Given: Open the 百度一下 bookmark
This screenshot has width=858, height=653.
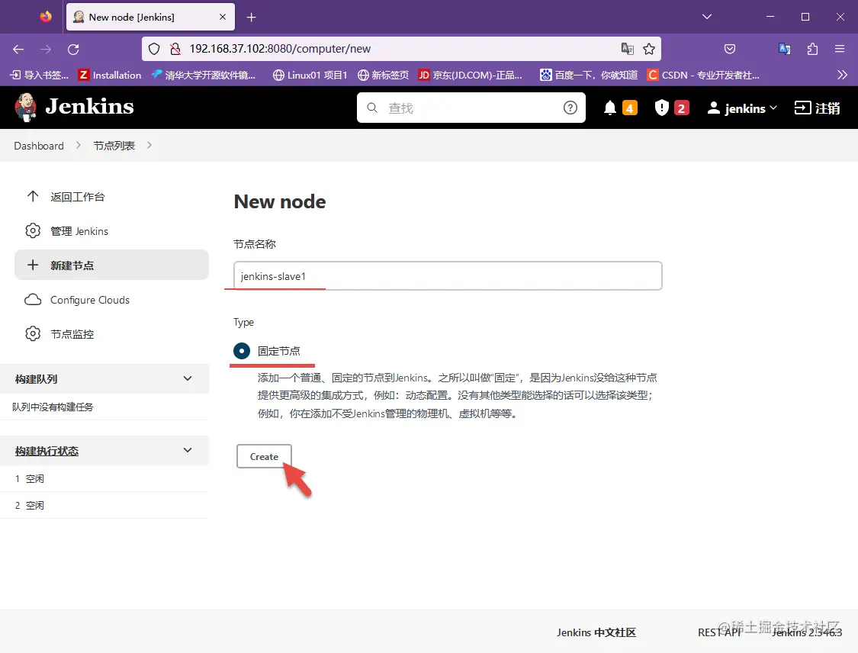Looking at the screenshot, I should [x=589, y=75].
